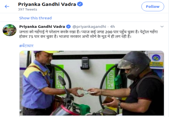
Task: Go back using the left arrow
Action: pos(7,6)
